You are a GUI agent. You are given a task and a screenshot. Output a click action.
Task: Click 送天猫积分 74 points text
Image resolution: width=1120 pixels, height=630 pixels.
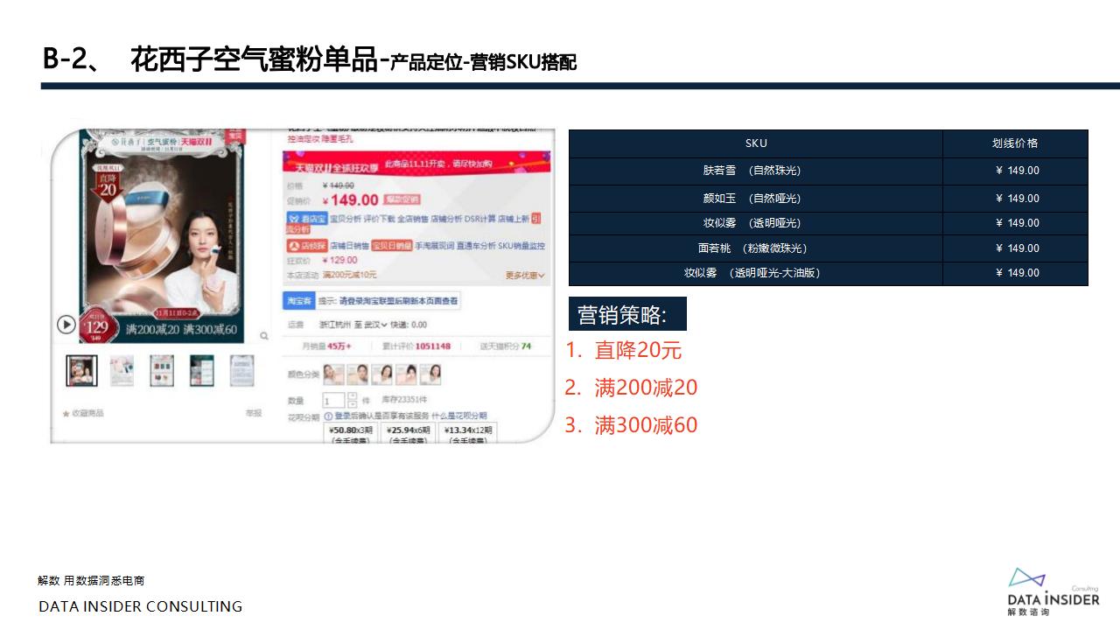505,346
